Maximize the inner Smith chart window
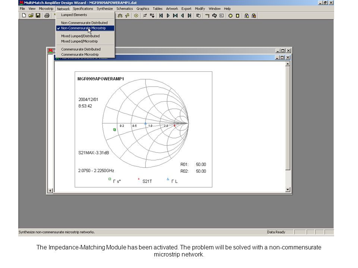Image resolution: width=358 pixels, height=268 pixels. click(x=282, y=57)
